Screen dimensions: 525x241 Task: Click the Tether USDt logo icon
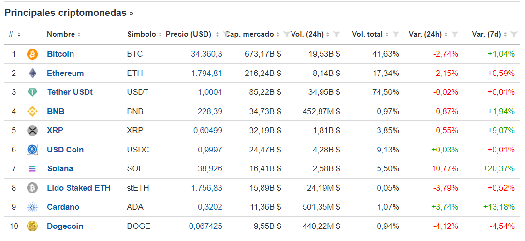[32, 92]
